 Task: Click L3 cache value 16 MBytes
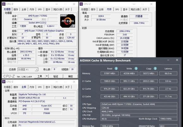coord(58,62)
